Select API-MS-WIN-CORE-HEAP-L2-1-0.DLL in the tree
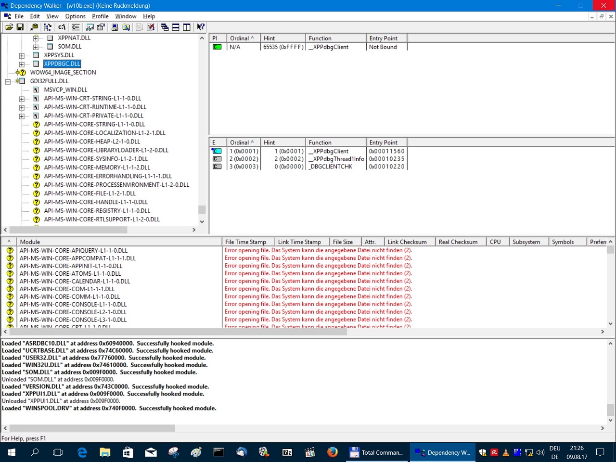 pyautogui.click(x=92, y=142)
